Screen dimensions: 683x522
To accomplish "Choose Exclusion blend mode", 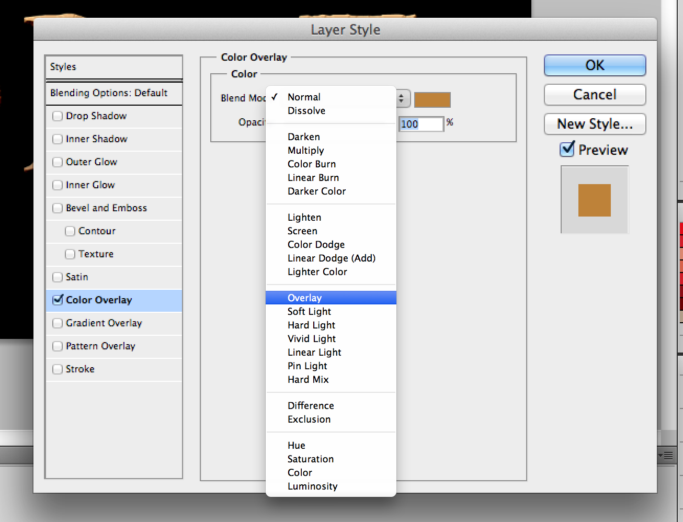I will [331, 419].
